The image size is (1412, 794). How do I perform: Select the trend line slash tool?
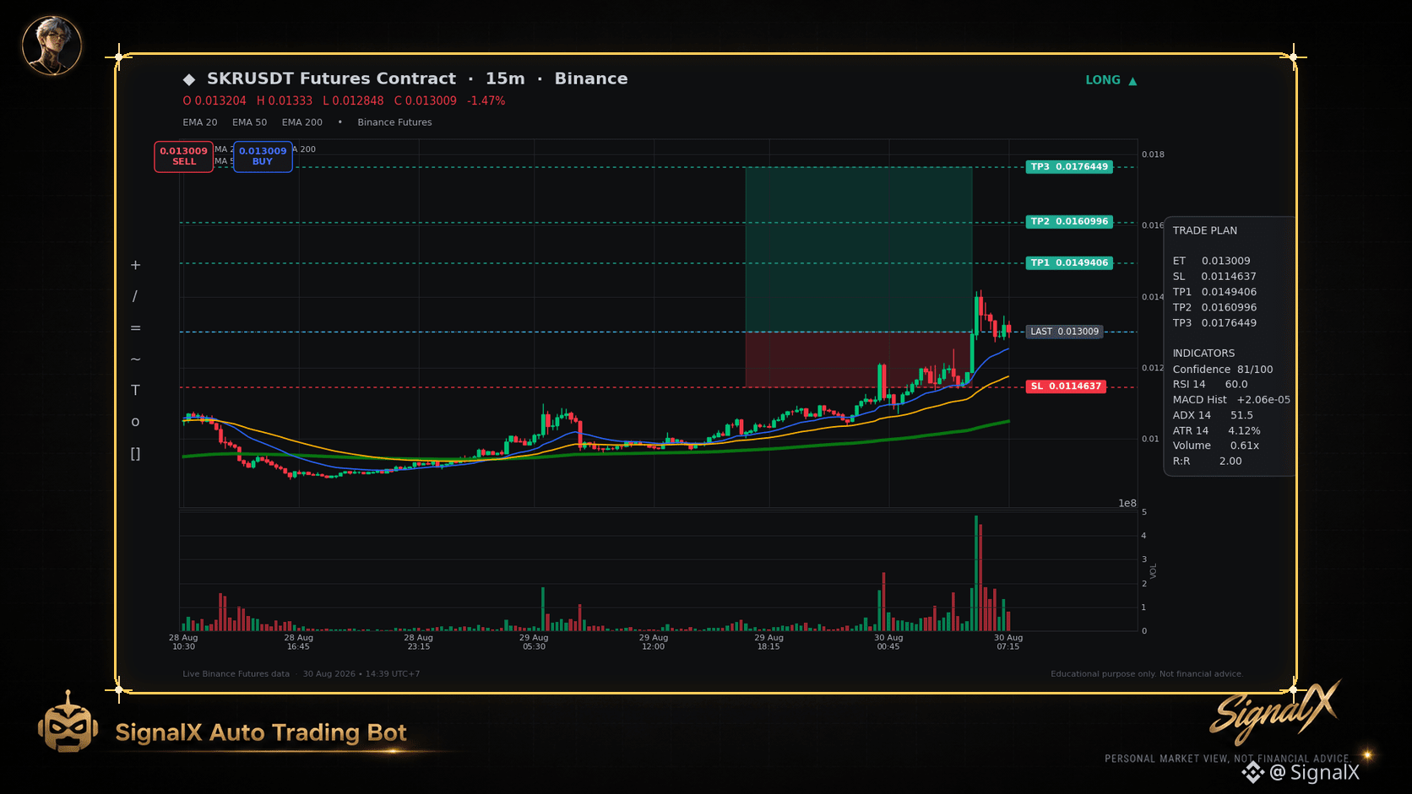(x=135, y=296)
